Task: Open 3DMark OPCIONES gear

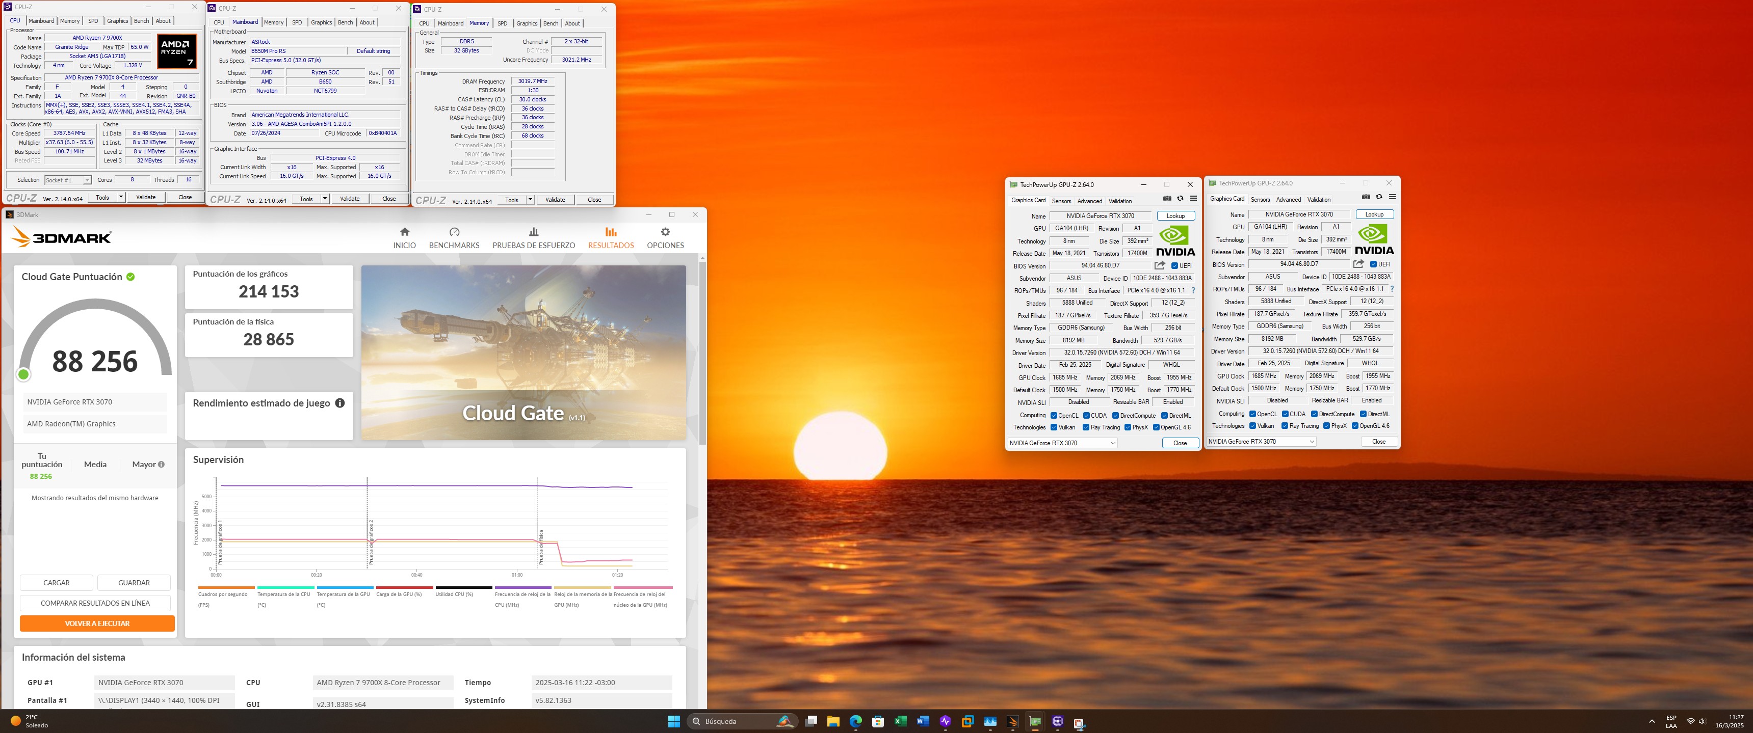Action: 665,232
